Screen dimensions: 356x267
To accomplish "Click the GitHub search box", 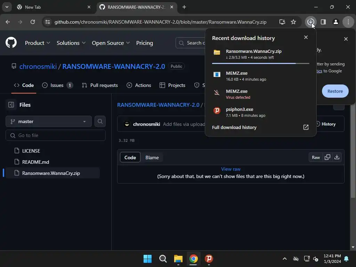I will [191, 43].
